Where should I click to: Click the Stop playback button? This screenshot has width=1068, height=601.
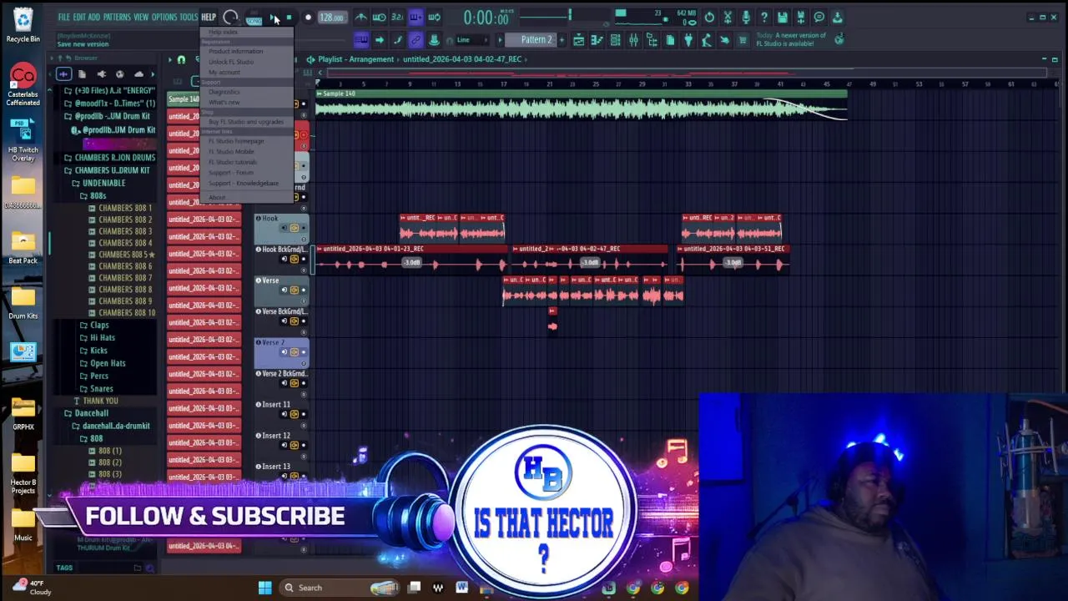290,18
